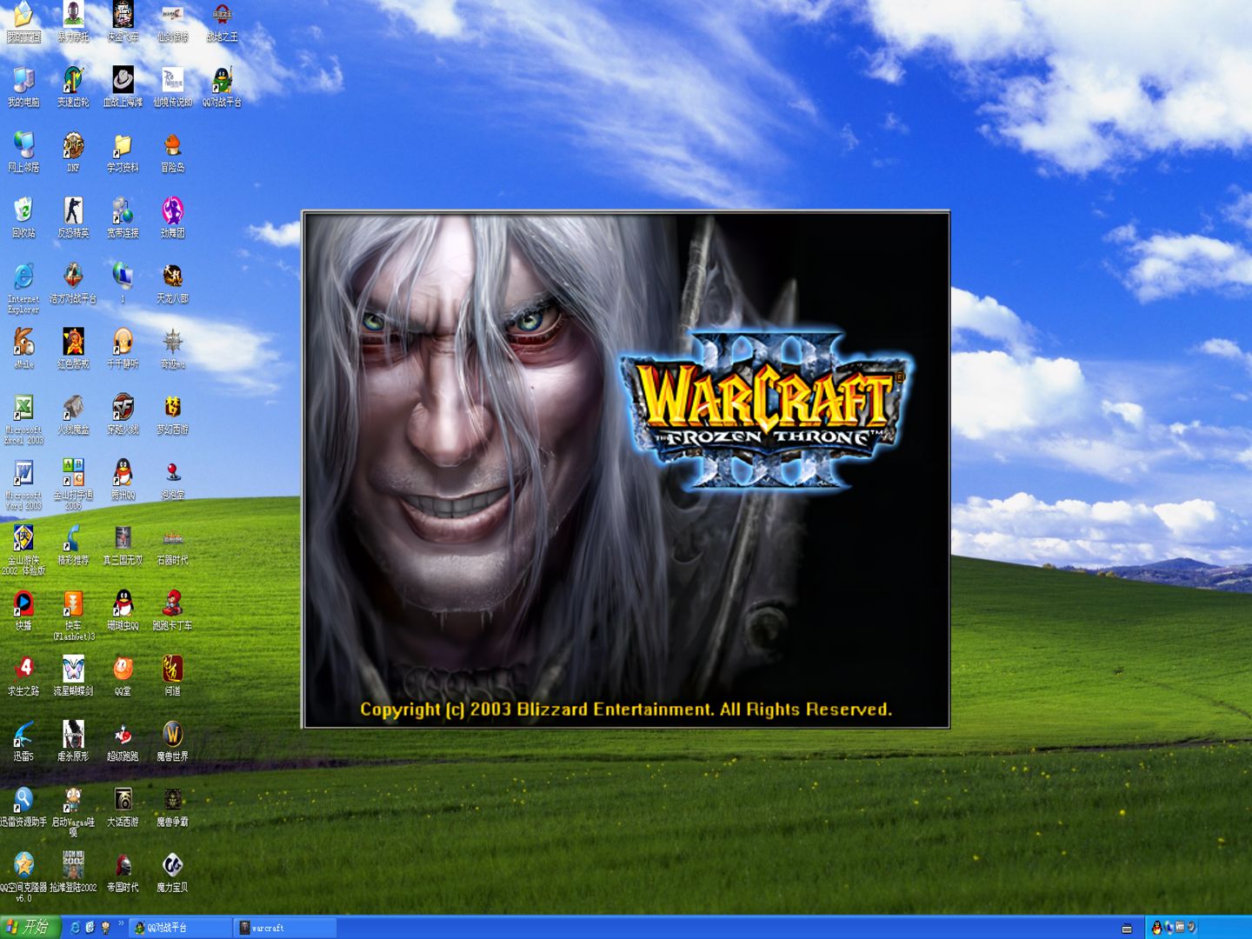Launch 珊瑚虫QQ penguin icon

(x=123, y=603)
